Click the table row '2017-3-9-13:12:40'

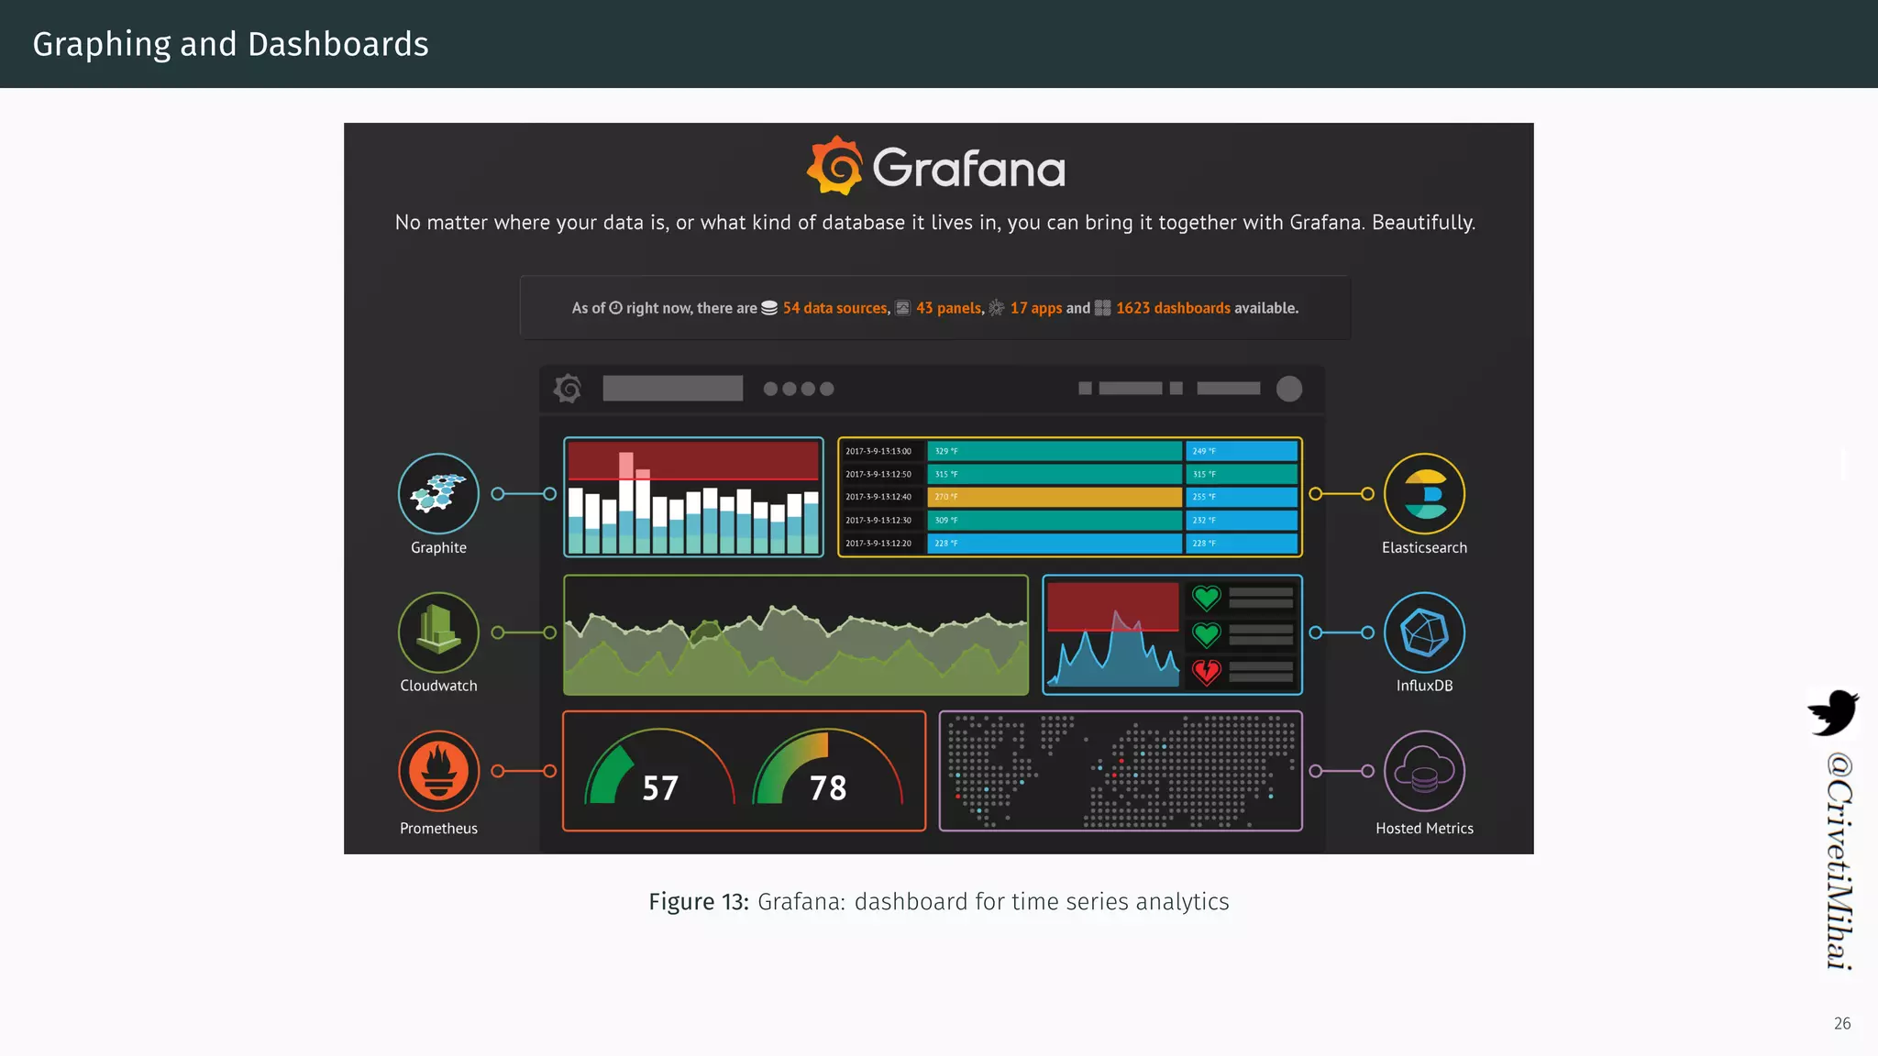pos(1070,497)
